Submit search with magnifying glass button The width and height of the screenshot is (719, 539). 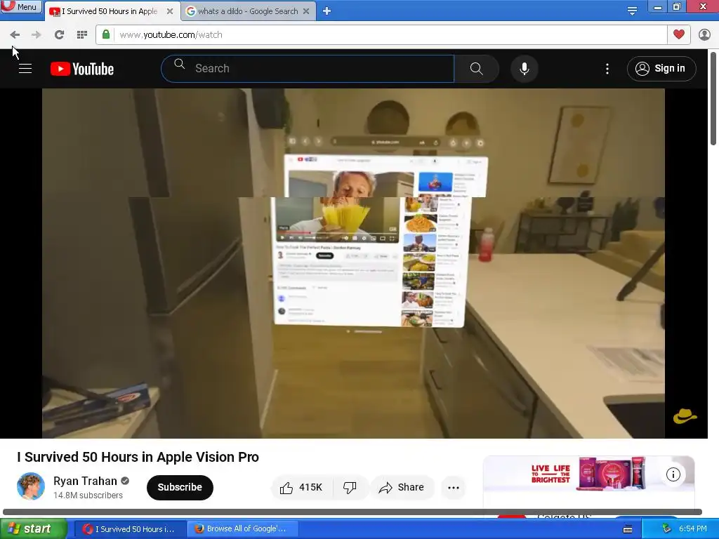[x=477, y=69]
